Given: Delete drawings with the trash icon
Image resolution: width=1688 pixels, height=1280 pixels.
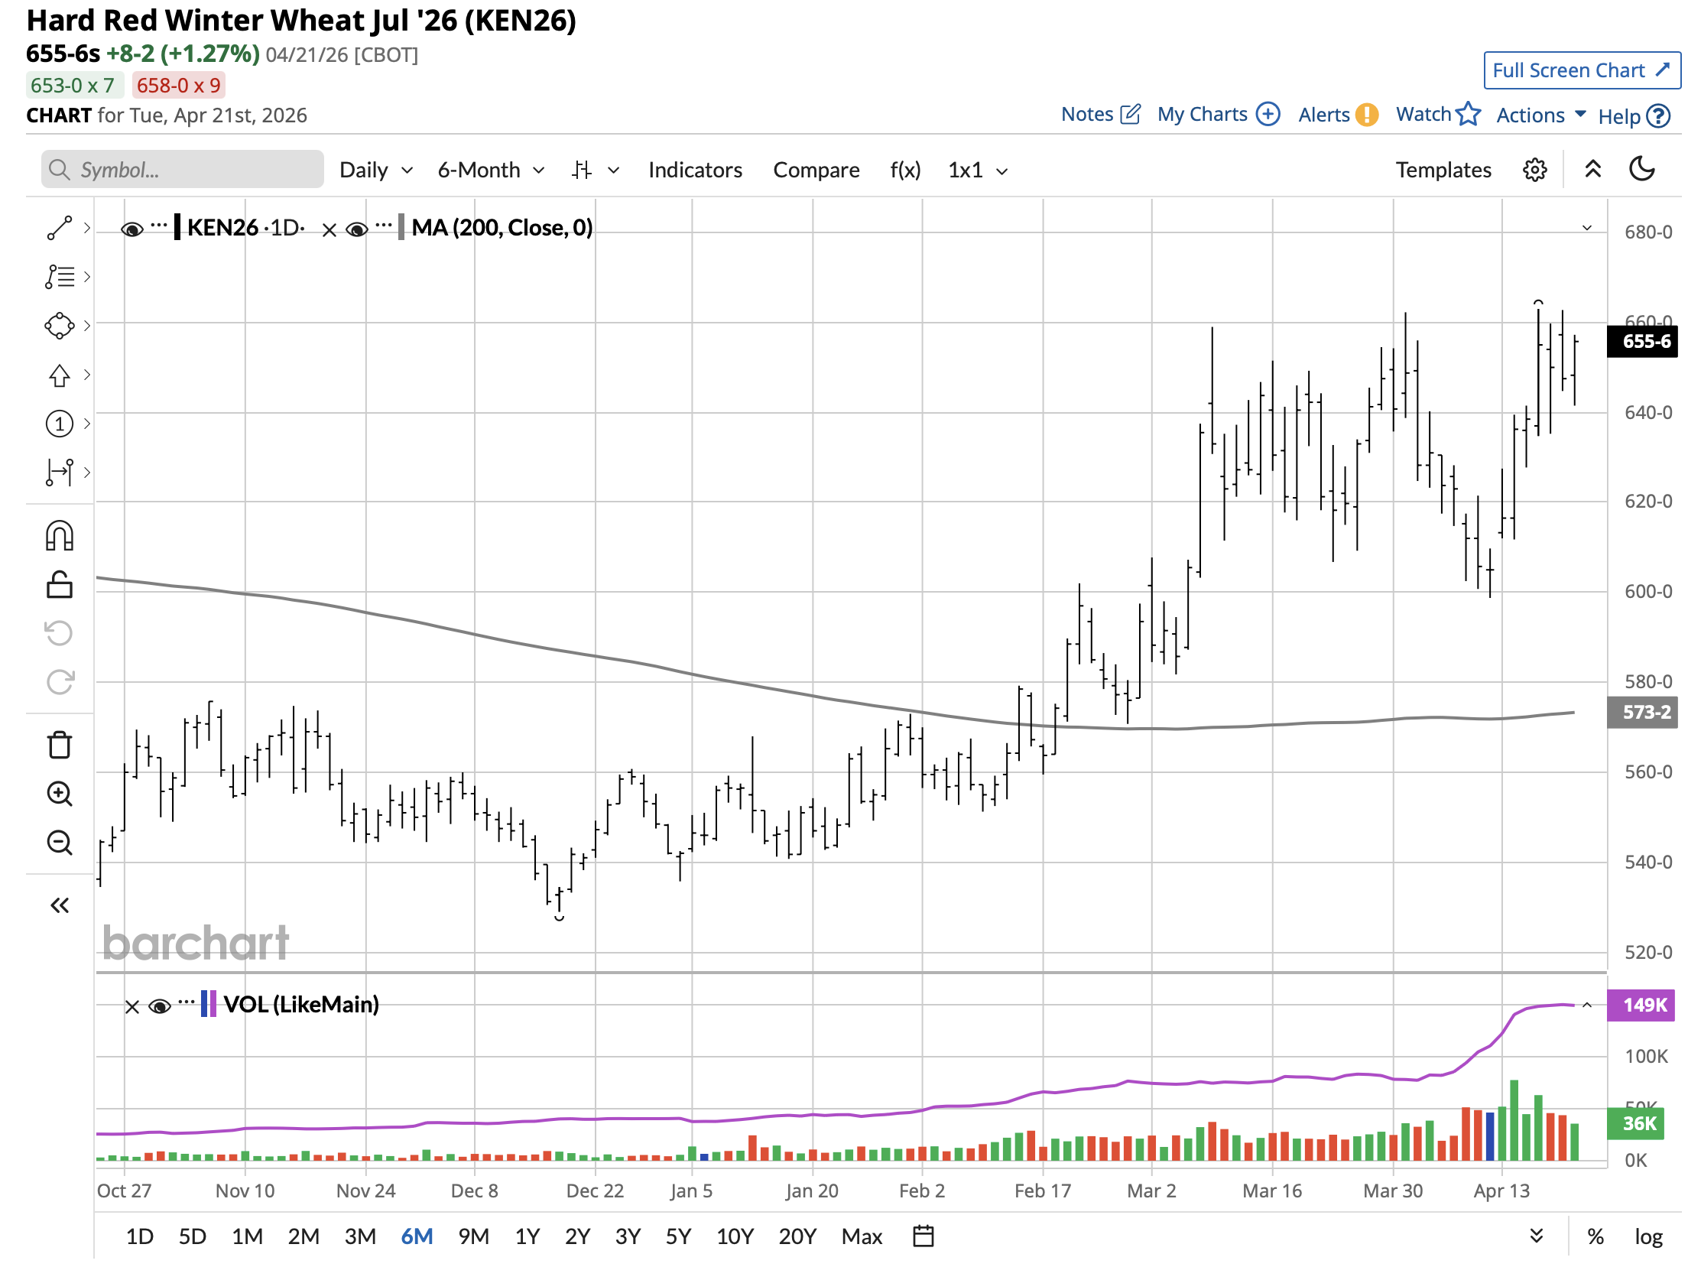Looking at the screenshot, I should (60, 744).
